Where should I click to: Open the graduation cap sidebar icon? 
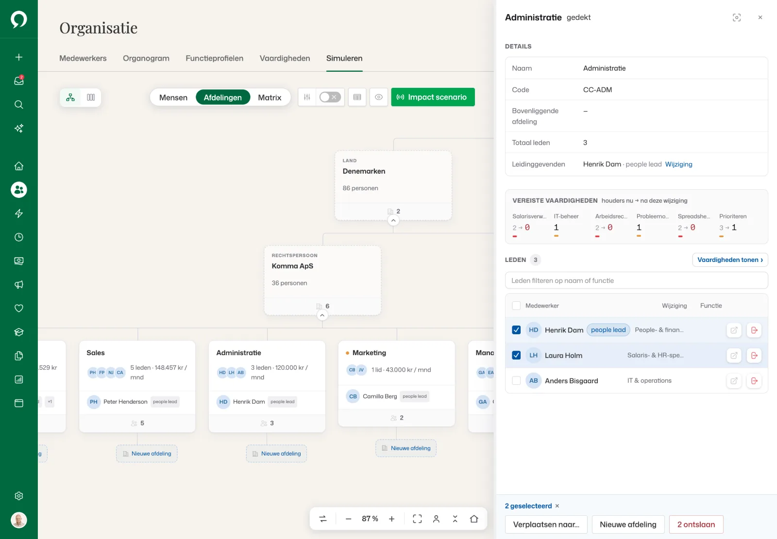18,332
